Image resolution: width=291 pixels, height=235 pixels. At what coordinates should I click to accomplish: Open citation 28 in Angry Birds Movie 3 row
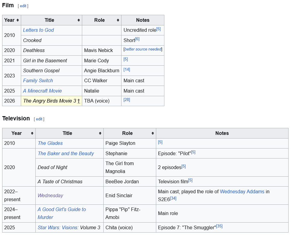click(127, 100)
